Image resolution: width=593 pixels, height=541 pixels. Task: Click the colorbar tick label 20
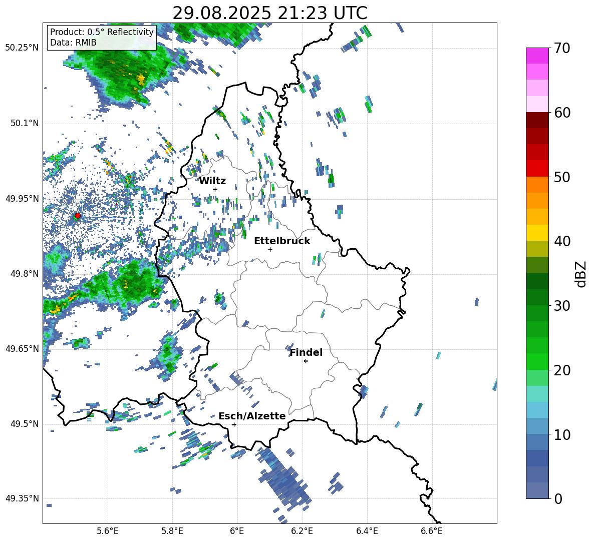562,370
